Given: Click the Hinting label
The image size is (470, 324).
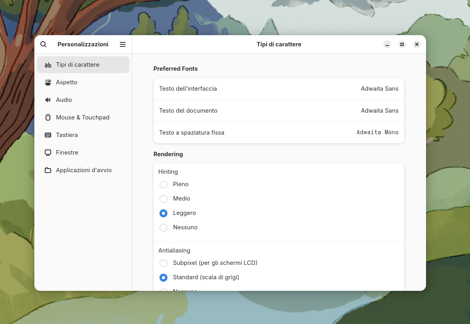Looking at the screenshot, I should (x=168, y=172).
